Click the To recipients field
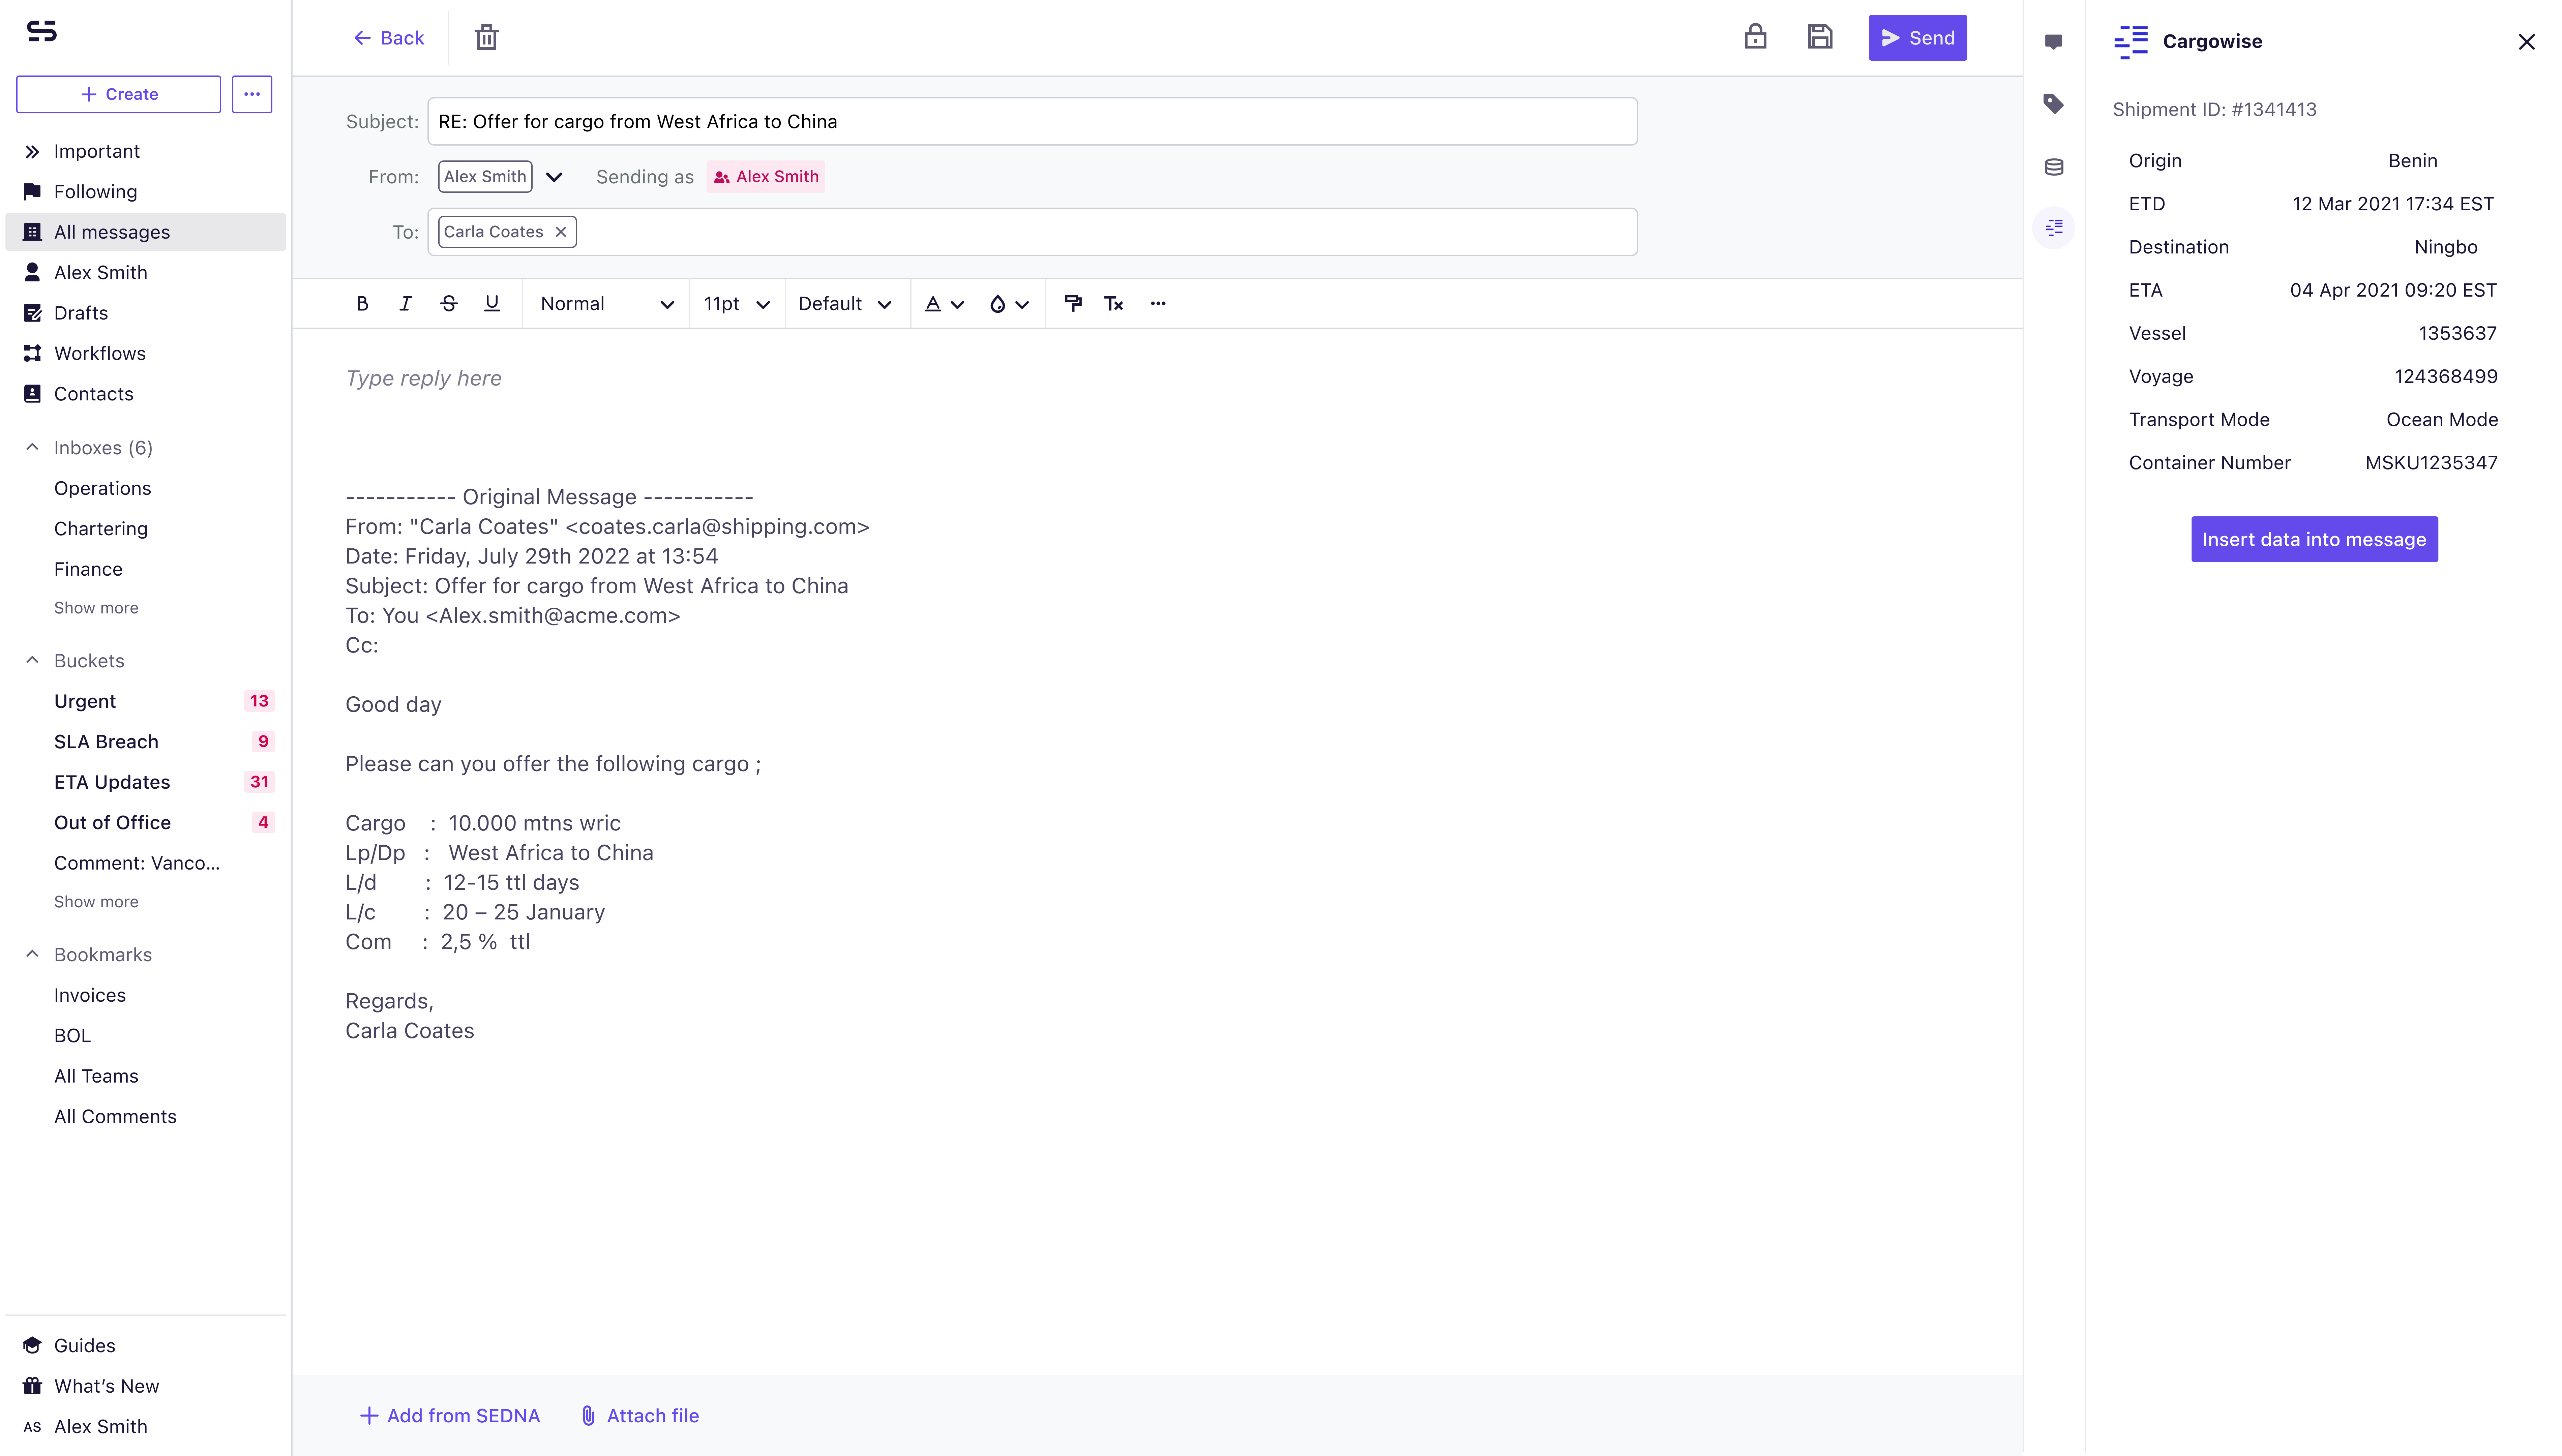Screen dimensions: 2562x1456 [x=1032, y=232]
